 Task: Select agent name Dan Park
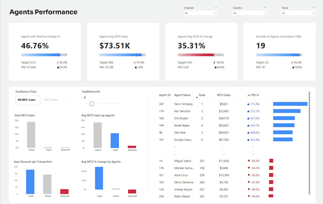coord(180,133)
